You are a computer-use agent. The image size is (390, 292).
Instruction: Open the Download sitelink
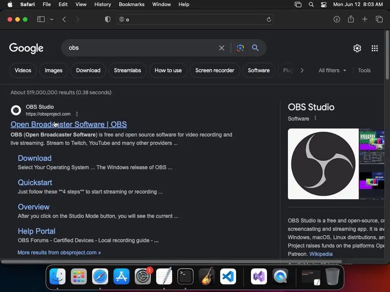(x=35, y=158)
